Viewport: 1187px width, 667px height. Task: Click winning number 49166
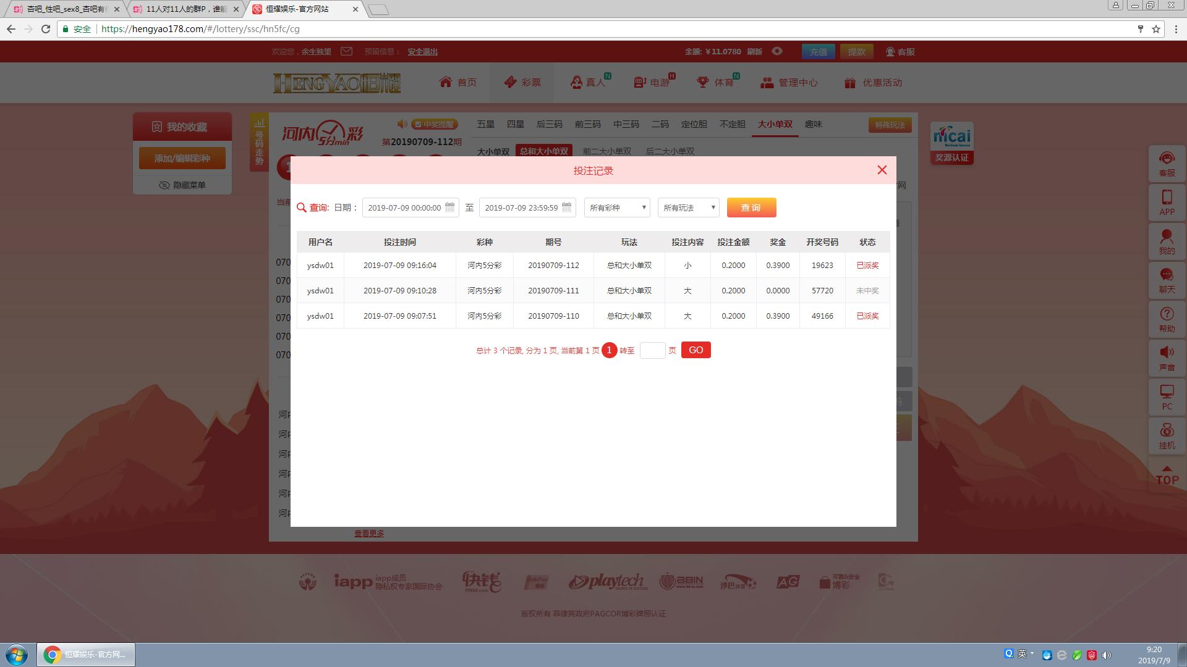click(822, 316)
